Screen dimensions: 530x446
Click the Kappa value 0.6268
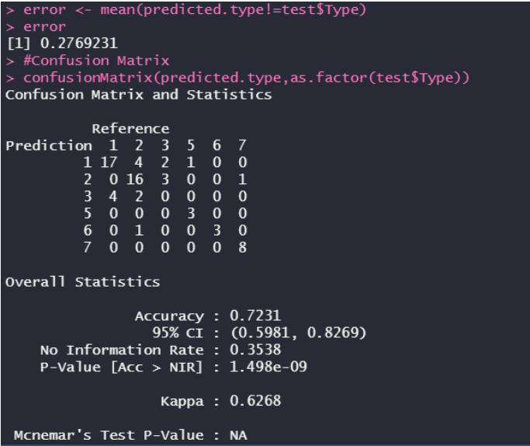coord(255,401)
